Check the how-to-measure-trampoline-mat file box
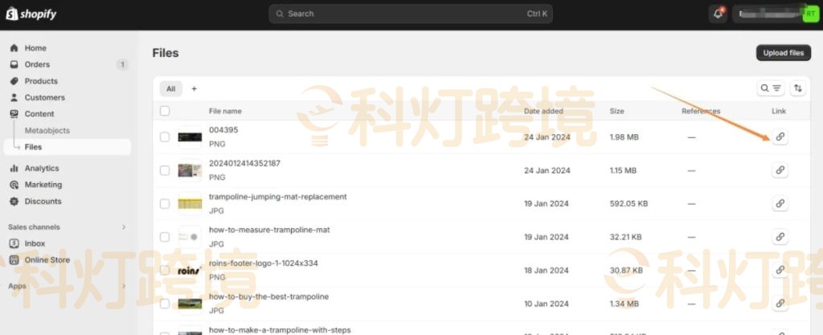 165,237
